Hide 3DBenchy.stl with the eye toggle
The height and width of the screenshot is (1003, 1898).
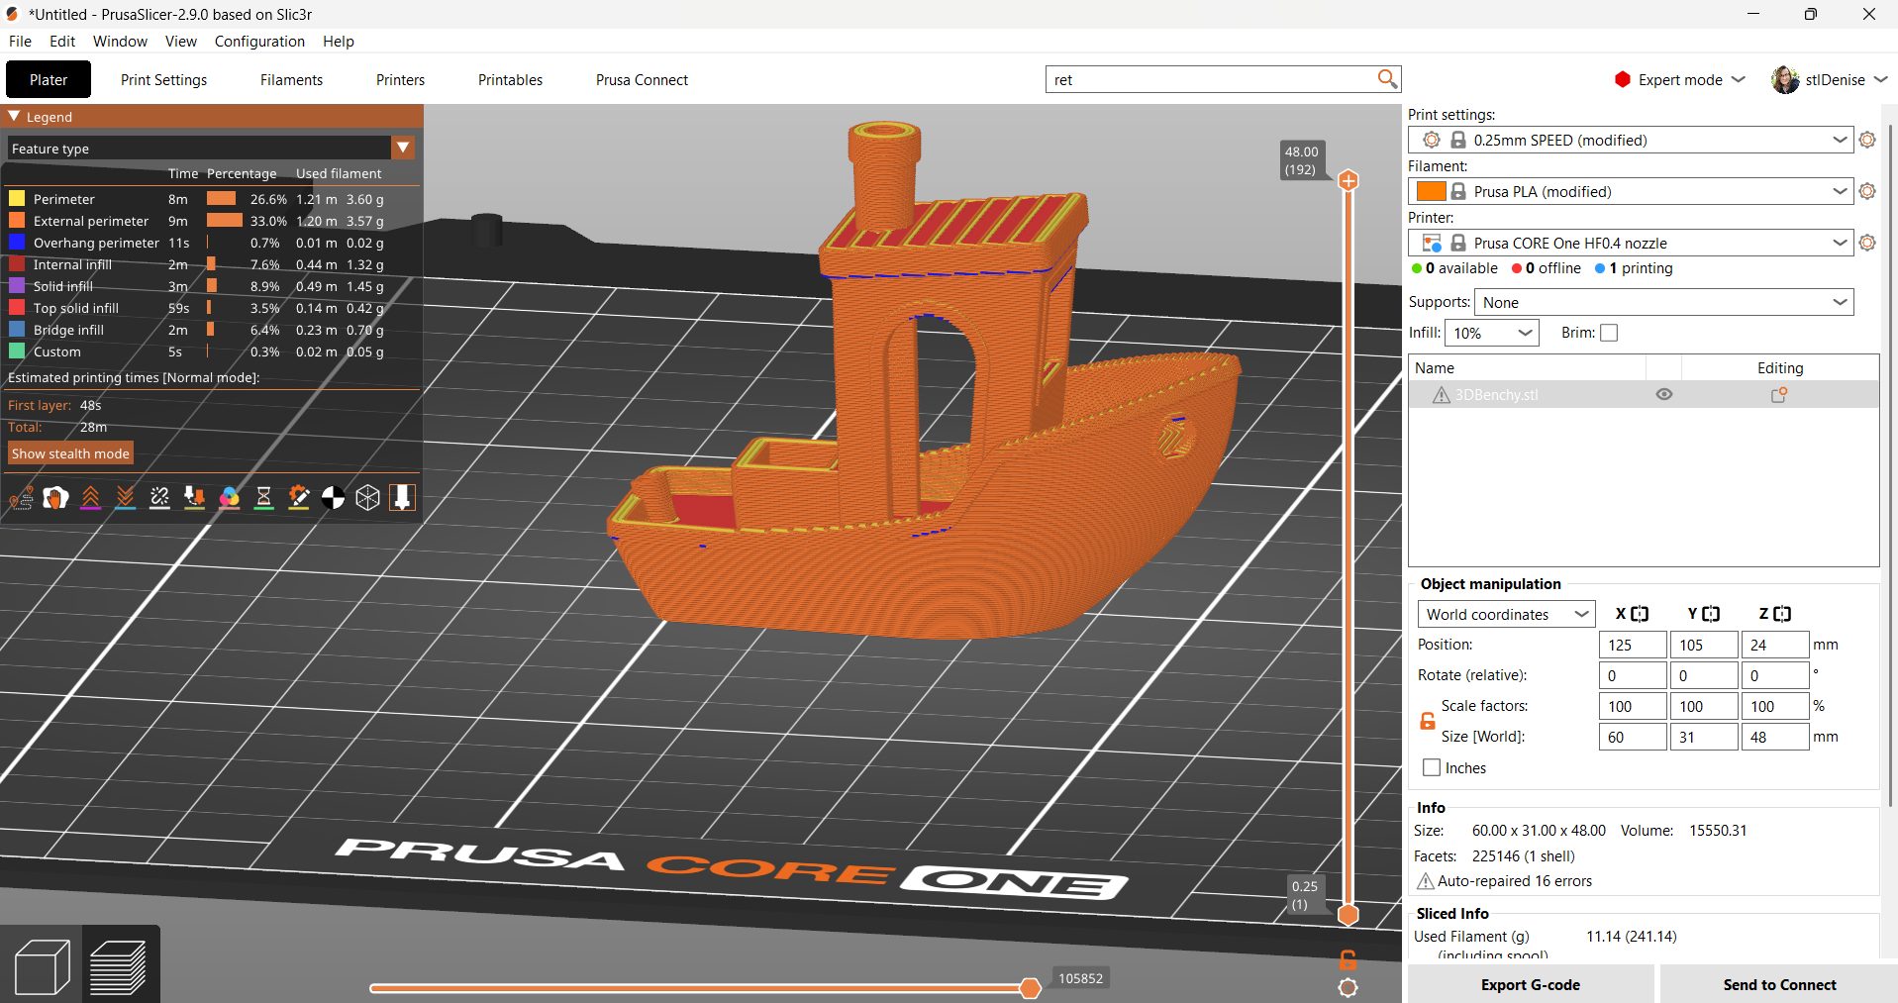point(1663,394)
